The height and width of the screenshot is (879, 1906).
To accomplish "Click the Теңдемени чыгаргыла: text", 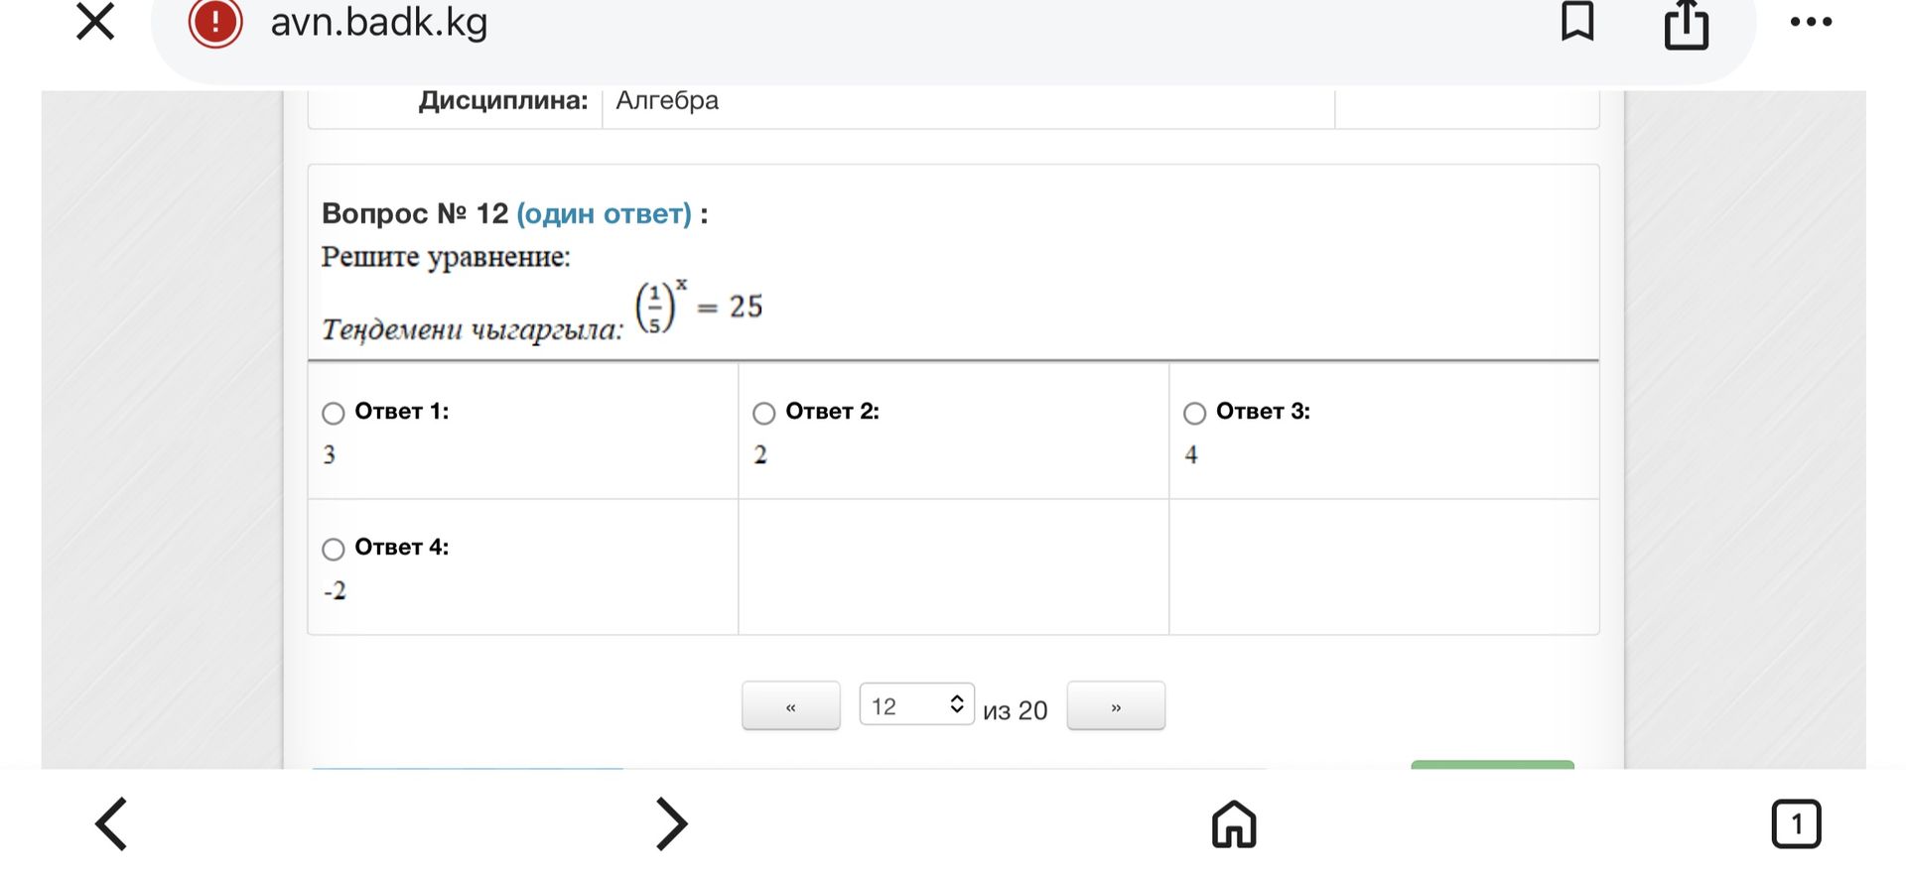I will tap(473, 329).
